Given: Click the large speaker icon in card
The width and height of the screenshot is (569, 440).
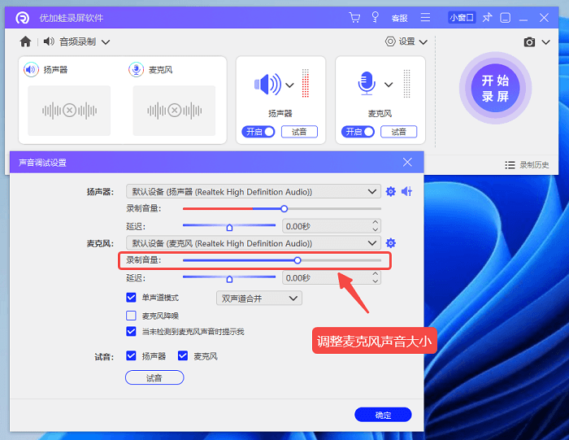Looking at the screenshot, I should click(x=267, y=85).
